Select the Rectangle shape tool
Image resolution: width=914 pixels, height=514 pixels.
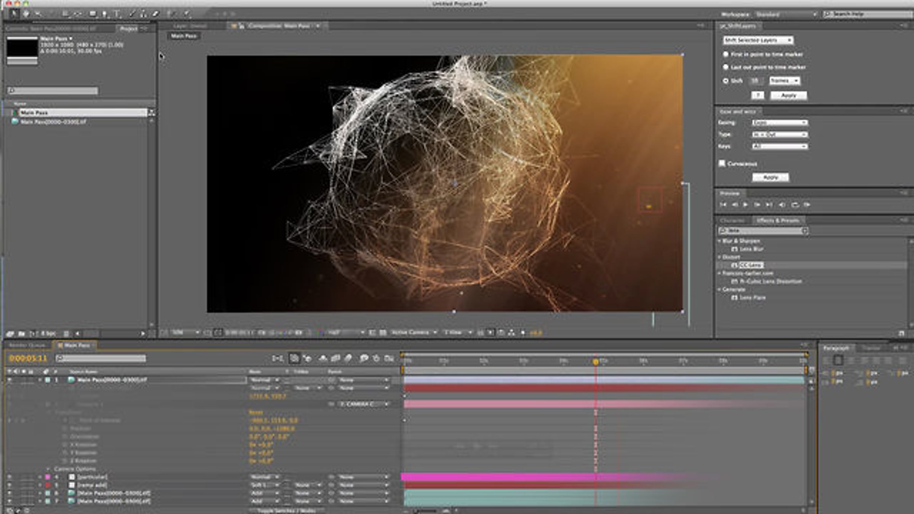point(93,14)
